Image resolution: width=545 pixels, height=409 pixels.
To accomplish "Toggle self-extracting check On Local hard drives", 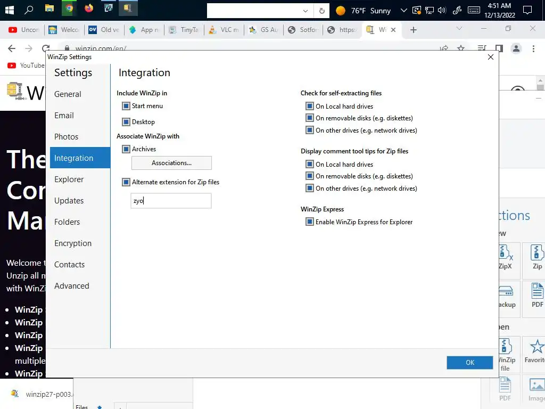I will (310, 106).
